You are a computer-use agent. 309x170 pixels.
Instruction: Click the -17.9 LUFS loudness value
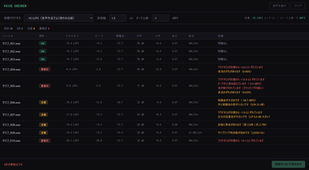coord(72,114)
